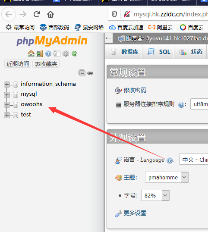
Task: Open the theme dropdown showing pmahomme
Action: [167, 177]
